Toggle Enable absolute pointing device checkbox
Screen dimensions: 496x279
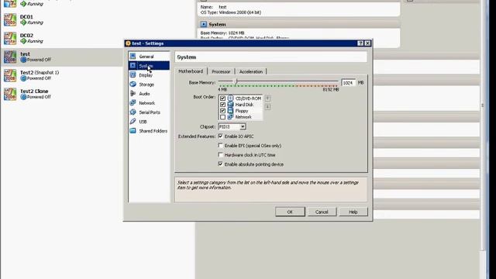point(220,164)
